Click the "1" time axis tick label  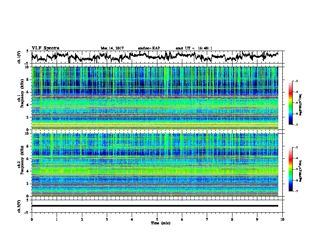pos(57,219)
